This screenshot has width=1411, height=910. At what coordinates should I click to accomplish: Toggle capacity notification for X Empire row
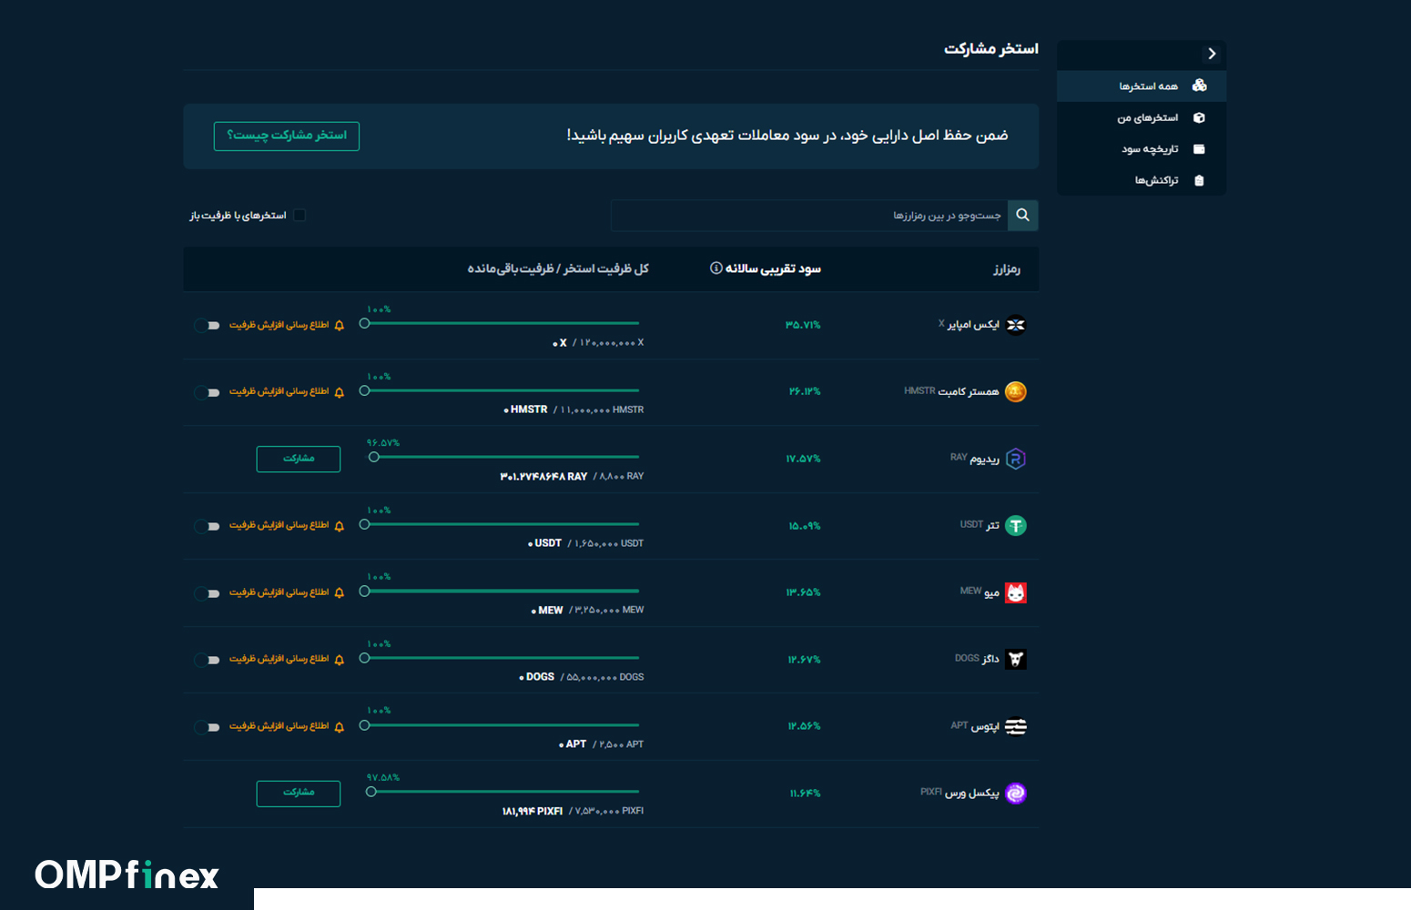click(208, 325)
